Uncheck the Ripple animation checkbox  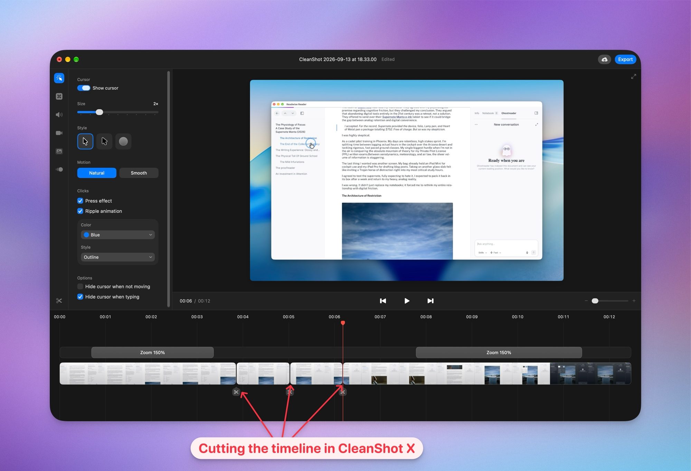(80, 211)
